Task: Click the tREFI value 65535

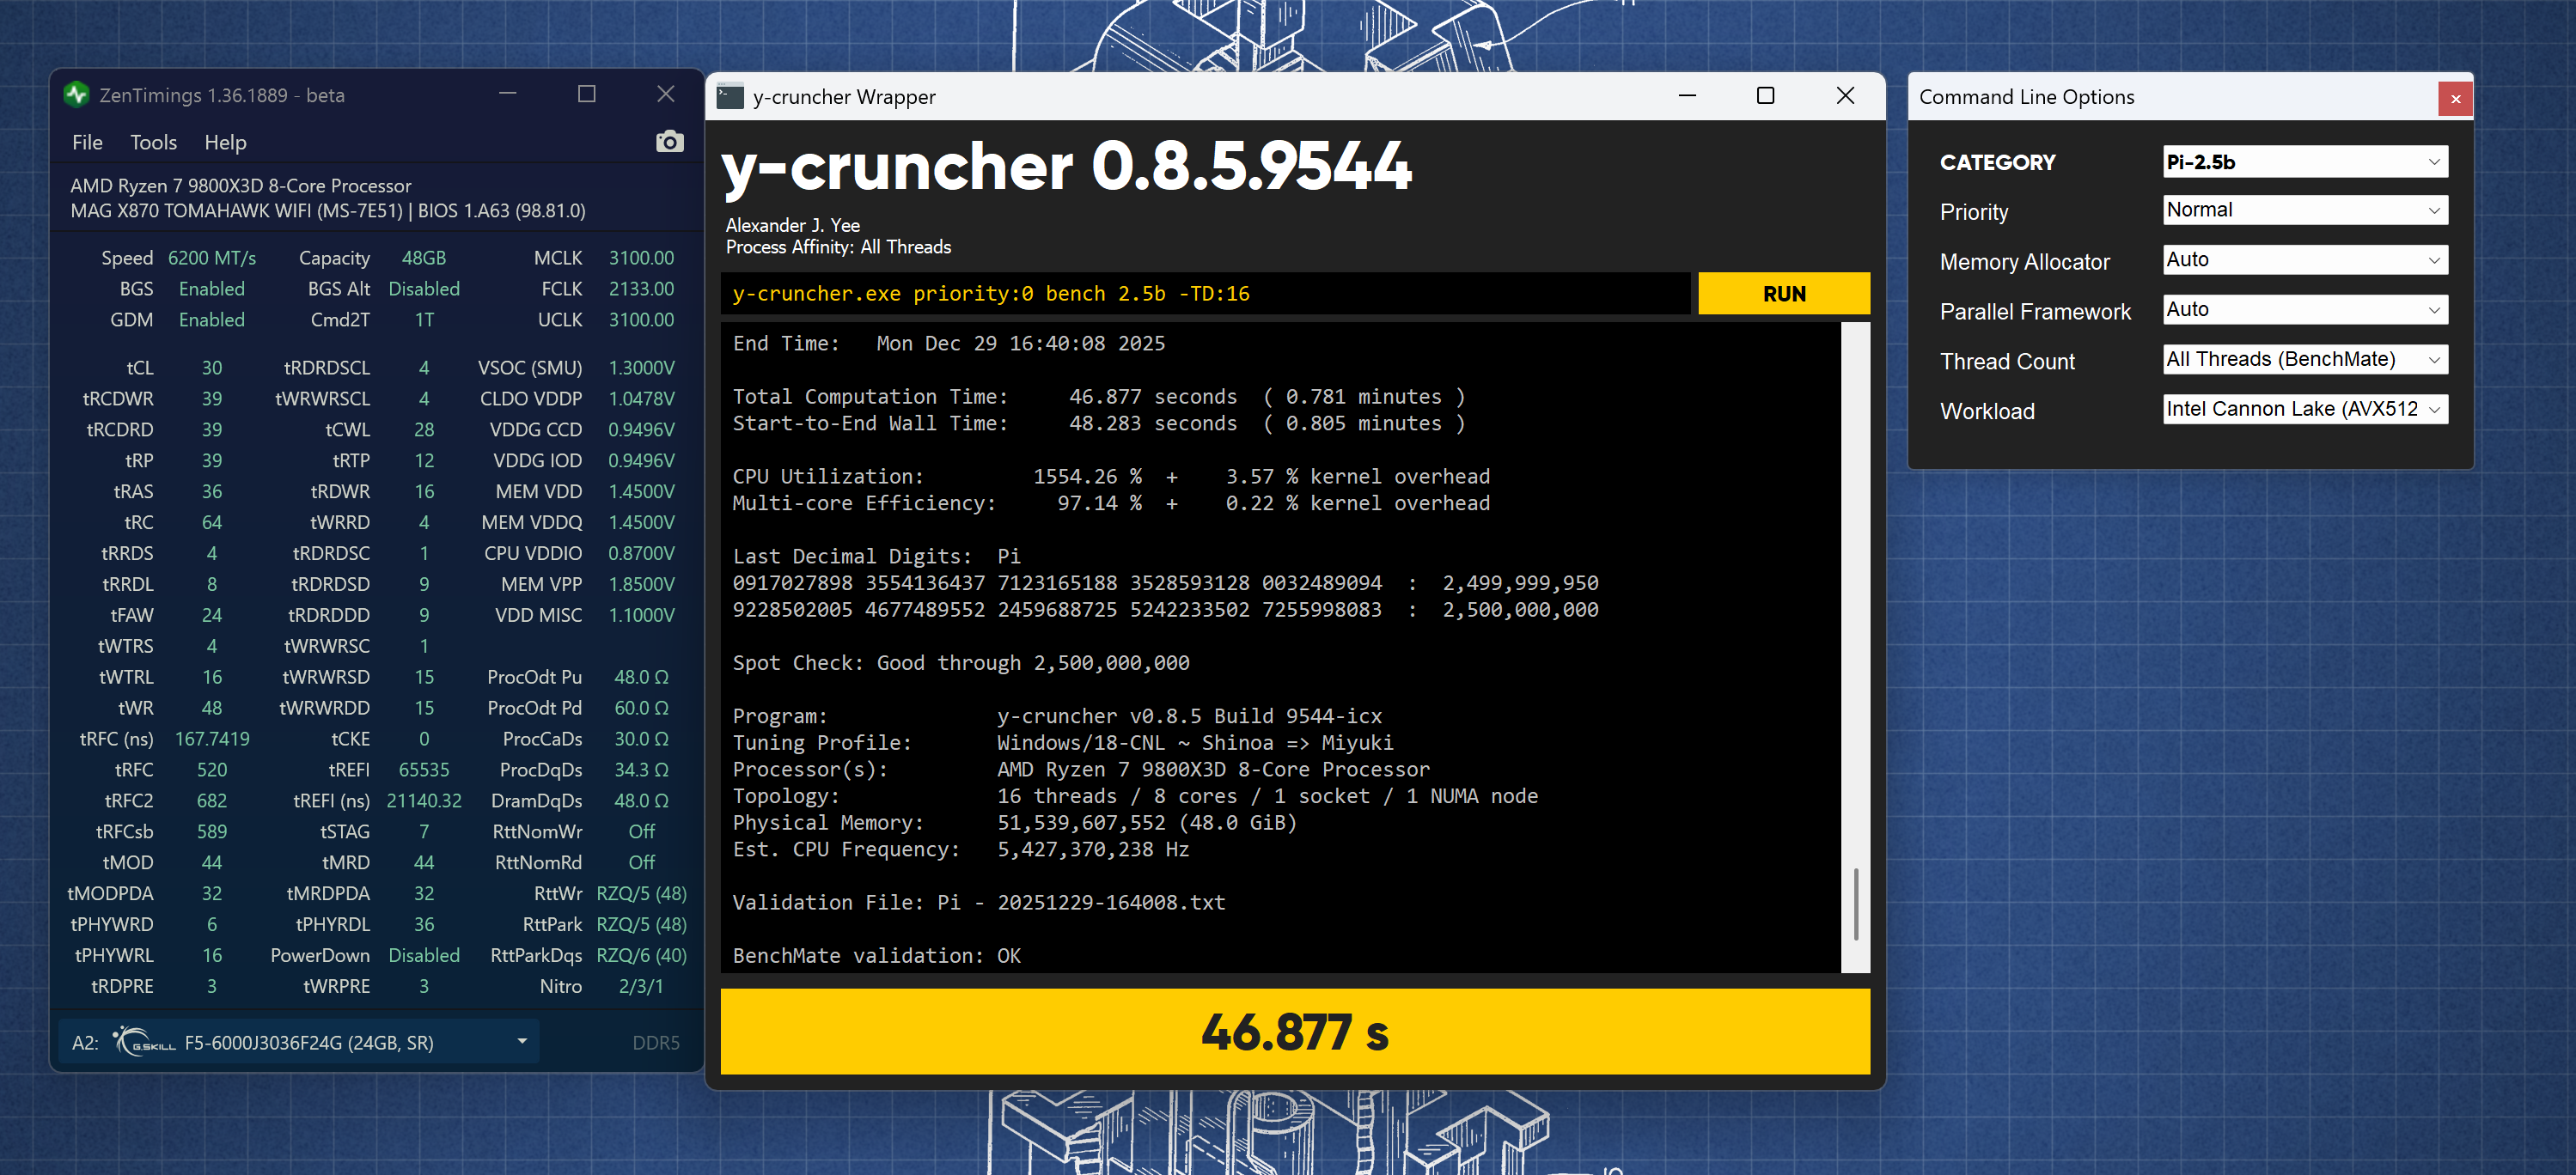Action: (x=424, y=770)
